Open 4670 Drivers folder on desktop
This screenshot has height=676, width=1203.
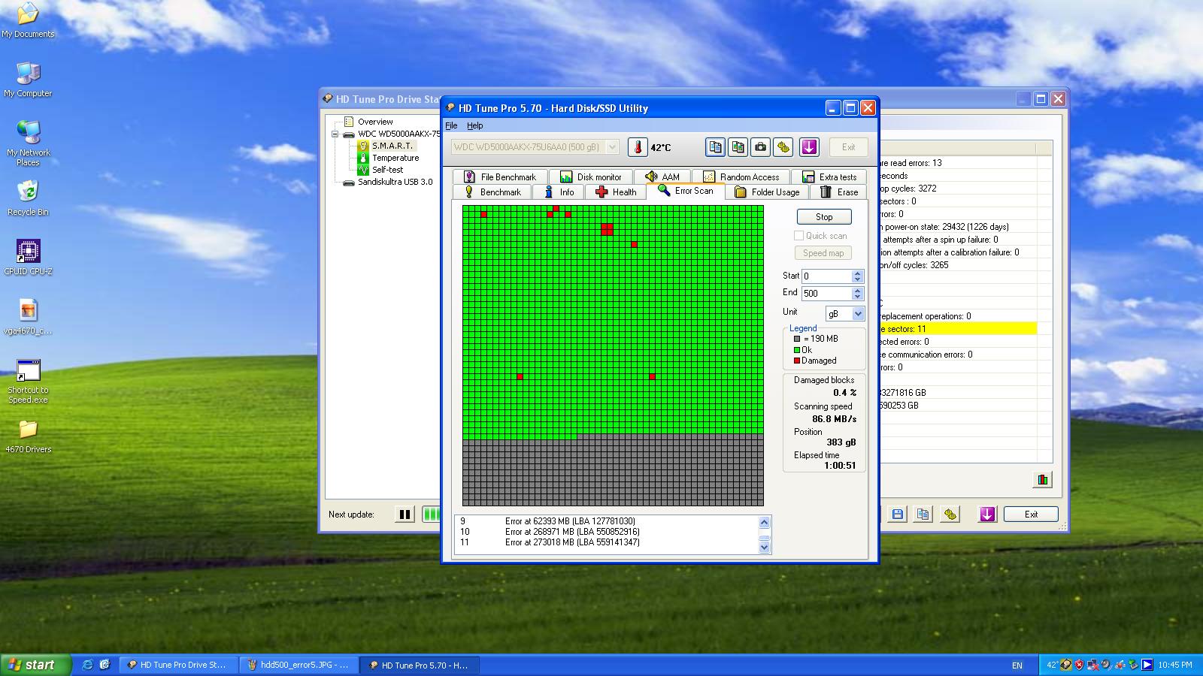[28, 436]
